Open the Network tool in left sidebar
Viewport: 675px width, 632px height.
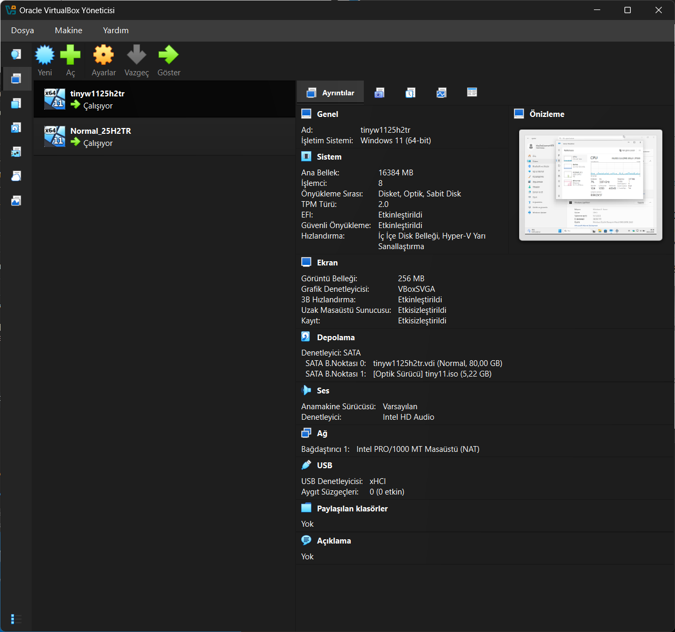click(16, 152)
